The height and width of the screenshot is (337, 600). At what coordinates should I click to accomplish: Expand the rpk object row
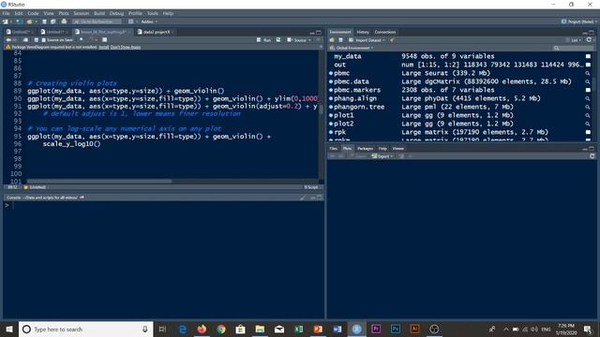tap(331, 132)
